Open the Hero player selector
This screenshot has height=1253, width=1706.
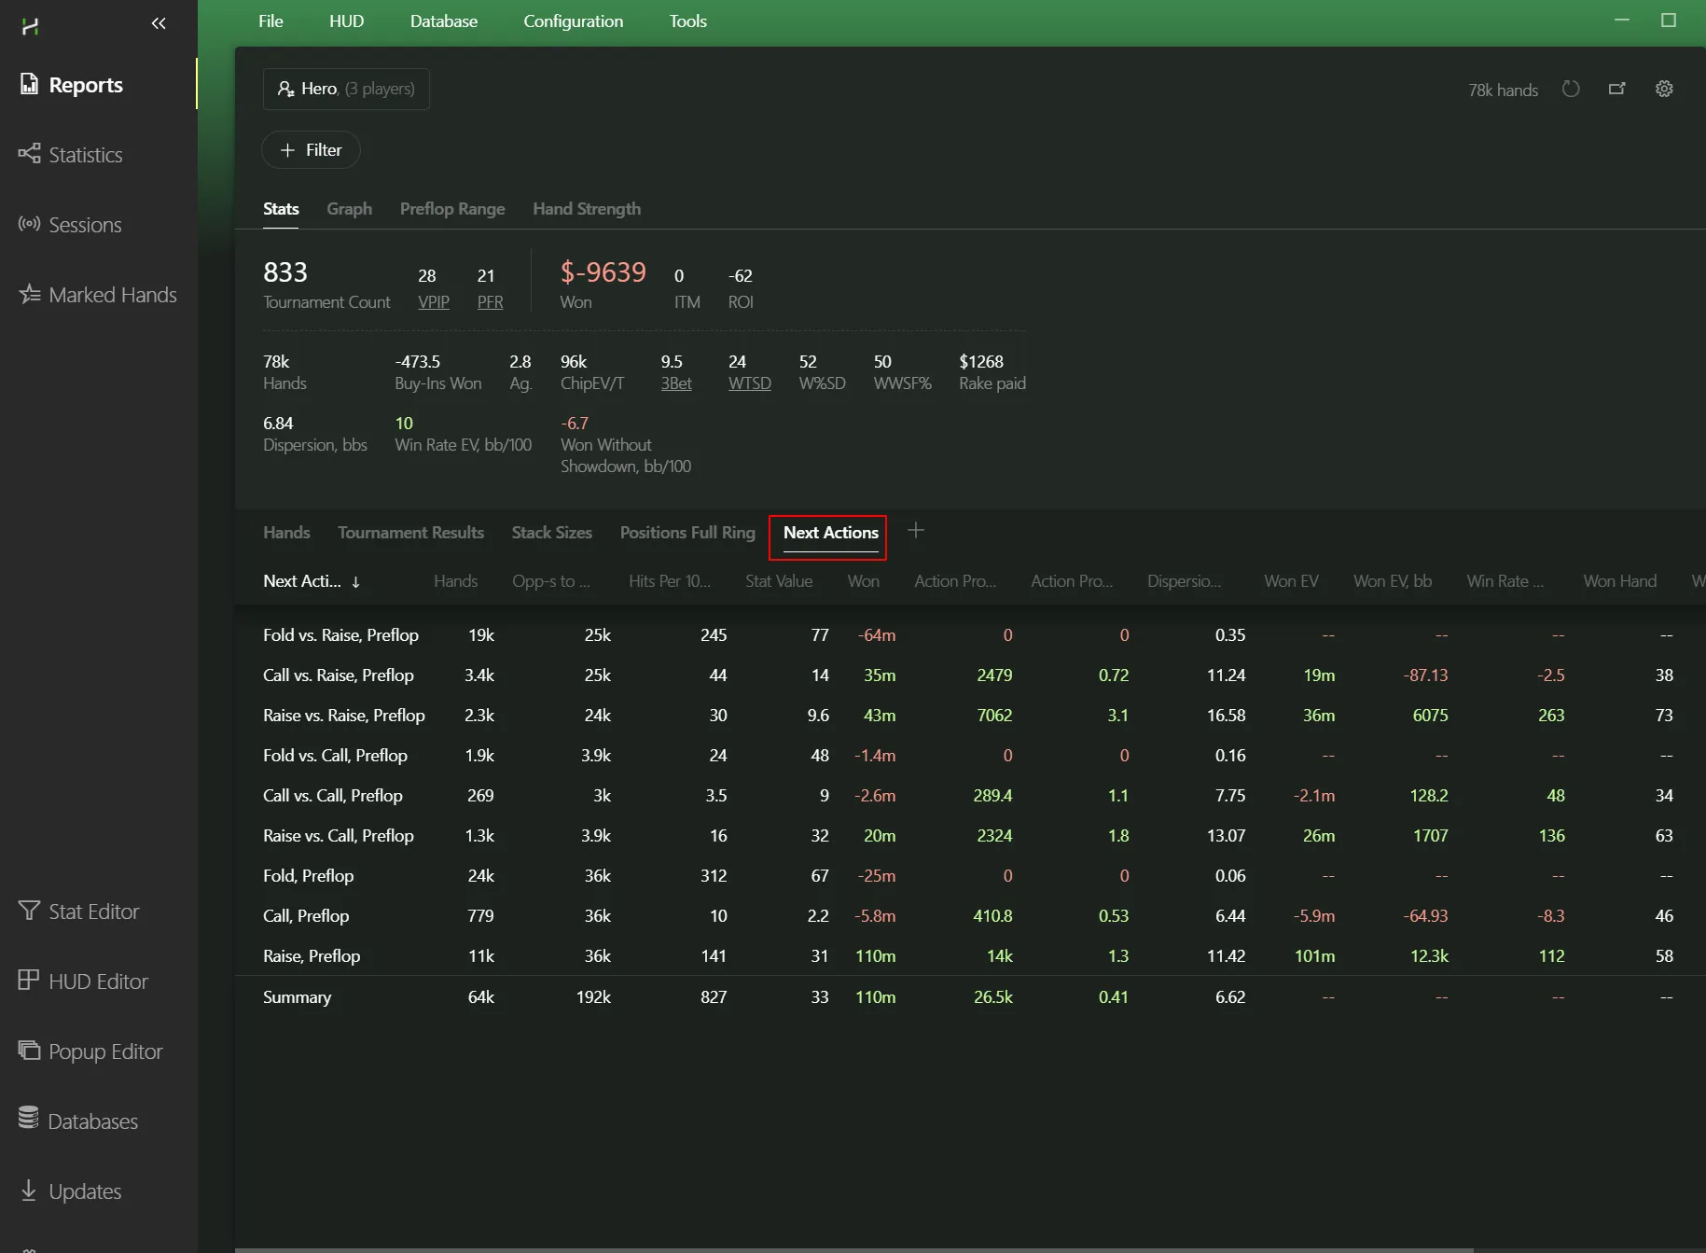tap(346, 89)
